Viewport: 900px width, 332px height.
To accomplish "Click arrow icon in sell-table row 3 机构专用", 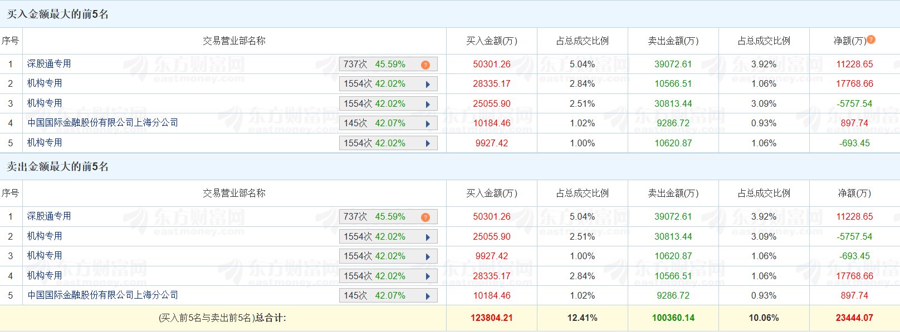I will click(x=428, y=256).
